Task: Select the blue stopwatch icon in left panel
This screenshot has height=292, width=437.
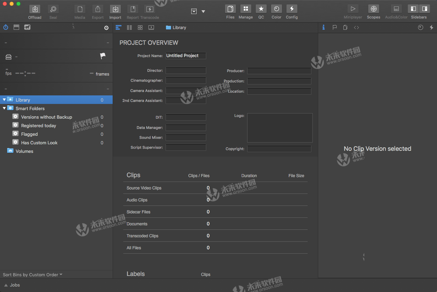Action: pos(6,27)
